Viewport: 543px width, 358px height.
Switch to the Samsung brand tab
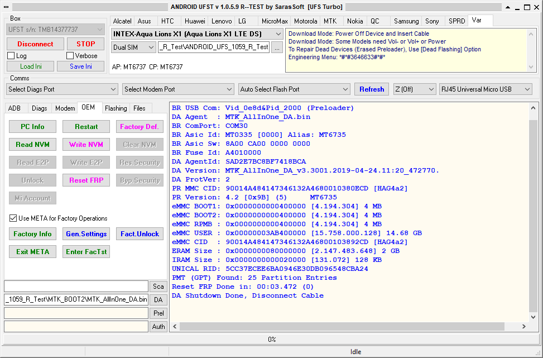coord(406,21)
